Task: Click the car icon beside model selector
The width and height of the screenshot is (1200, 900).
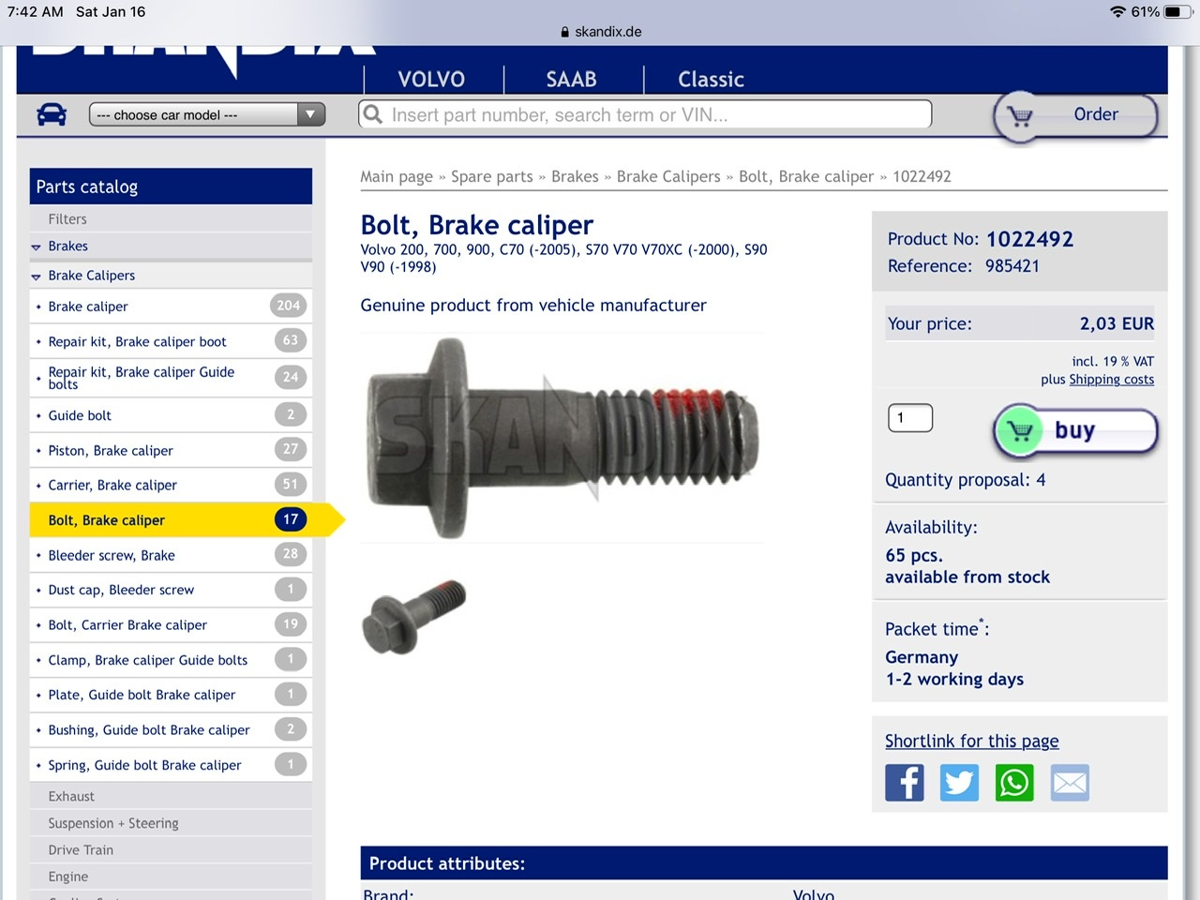Action: tap(52, 114)
